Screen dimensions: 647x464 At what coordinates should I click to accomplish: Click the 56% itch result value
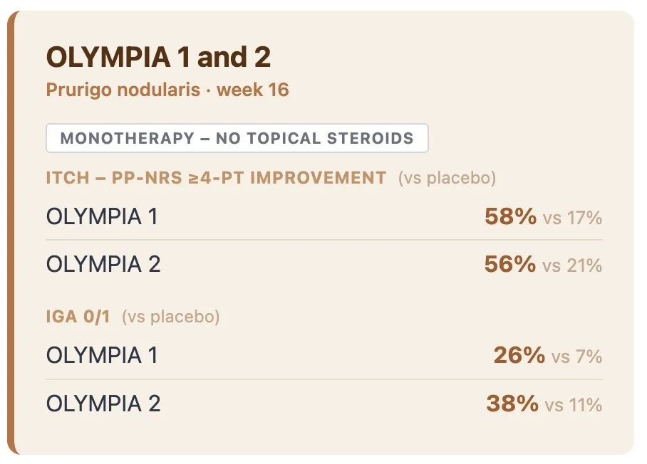[x=510, y=264]
